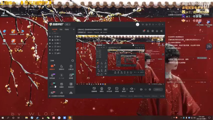Open the 读弹幕 read-danmaku tool

pyautogui.click(x=71, y=76)
